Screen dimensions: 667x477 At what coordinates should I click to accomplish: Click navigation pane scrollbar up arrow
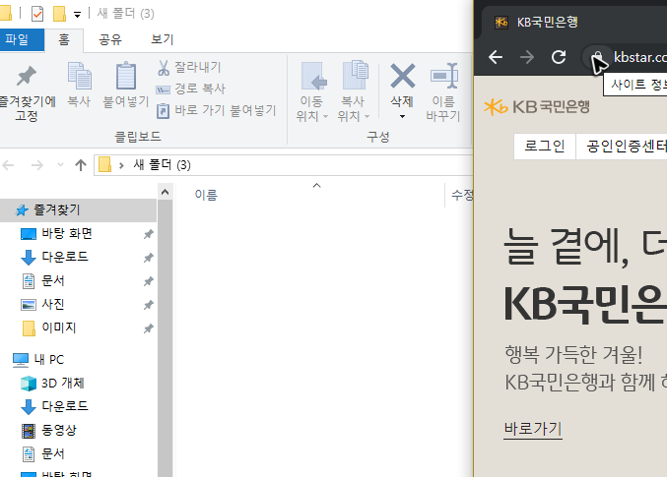[x=166, y=192]
